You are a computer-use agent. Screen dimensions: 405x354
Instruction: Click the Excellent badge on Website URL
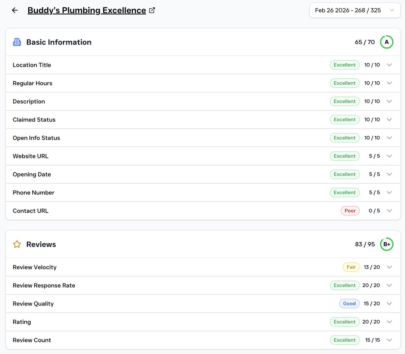[345, 156]
